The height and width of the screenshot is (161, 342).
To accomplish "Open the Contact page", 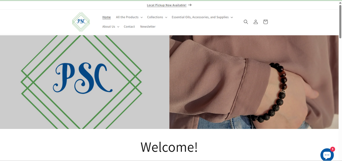I will coord(129,27).
